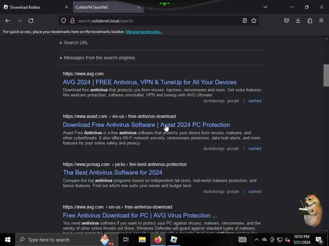This screenshot has width=329, height=246.
Task: Open the notification center icon
Action: [319, 240]
